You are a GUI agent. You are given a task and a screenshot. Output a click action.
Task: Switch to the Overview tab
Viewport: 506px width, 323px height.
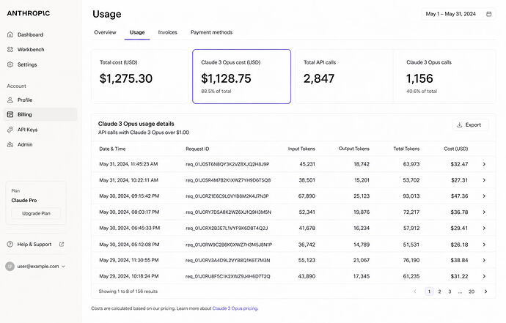point(105,32)
